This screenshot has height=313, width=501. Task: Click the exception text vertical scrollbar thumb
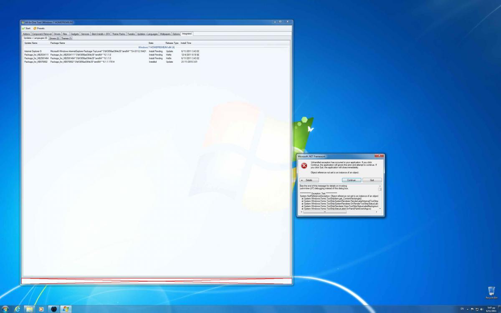pyautogui.click(x=380, y=189)
